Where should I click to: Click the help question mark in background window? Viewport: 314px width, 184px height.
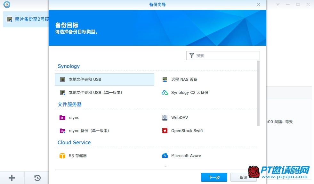[x=278, y=4]
